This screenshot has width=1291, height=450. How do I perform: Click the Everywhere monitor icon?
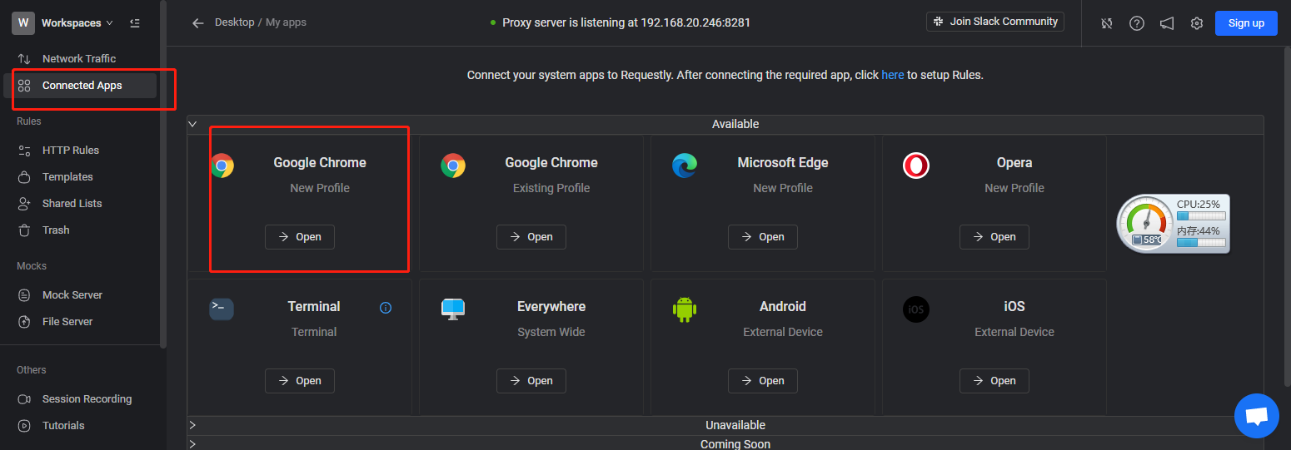453,309
